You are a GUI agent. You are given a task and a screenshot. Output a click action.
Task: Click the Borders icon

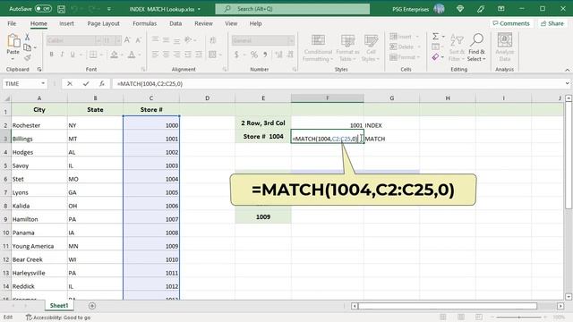pos(93,55)
